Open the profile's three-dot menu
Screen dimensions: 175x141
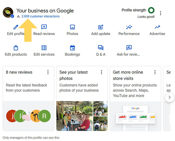160,13
